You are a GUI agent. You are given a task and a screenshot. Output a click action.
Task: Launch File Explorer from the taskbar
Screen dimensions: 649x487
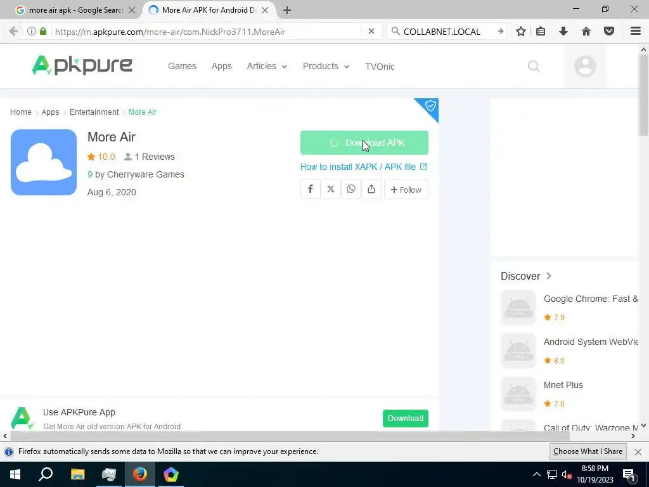pyautogui.click(x=77, y=474)
